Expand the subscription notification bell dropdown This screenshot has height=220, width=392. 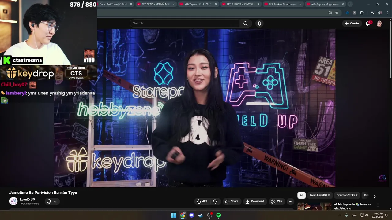pyautogui.click(x=52, y=201)
